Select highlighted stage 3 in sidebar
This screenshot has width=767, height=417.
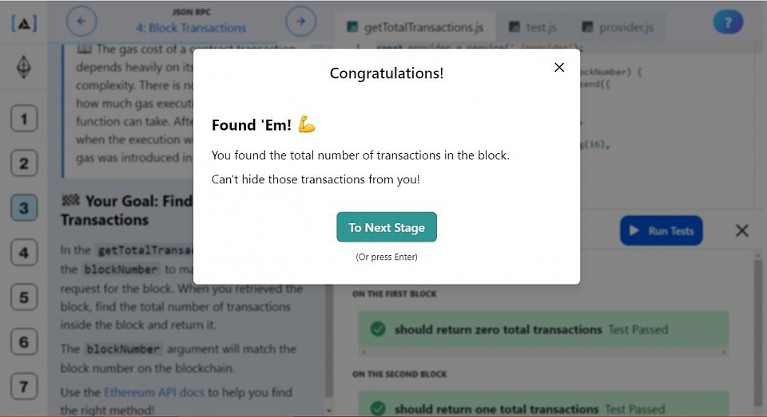pyautogui.click(x=24, y=208)
